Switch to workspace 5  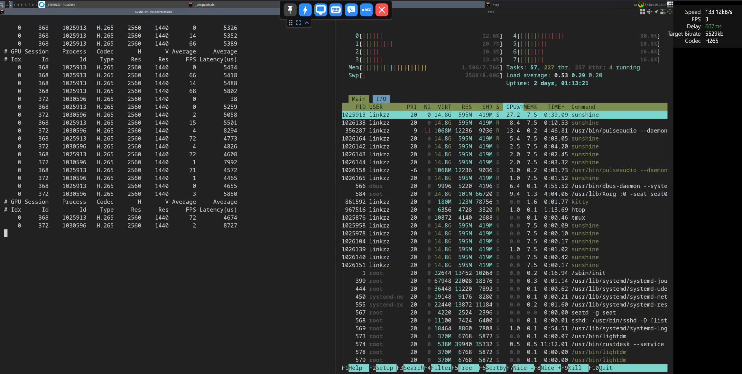pos(22,5)
